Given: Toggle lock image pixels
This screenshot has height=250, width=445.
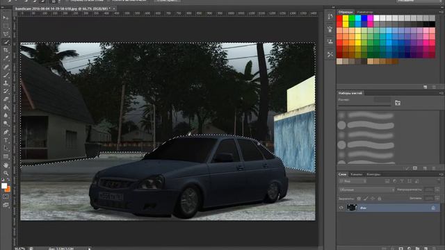Looking at the screenshot, I should pyautogui.click(x=366, y=199).
